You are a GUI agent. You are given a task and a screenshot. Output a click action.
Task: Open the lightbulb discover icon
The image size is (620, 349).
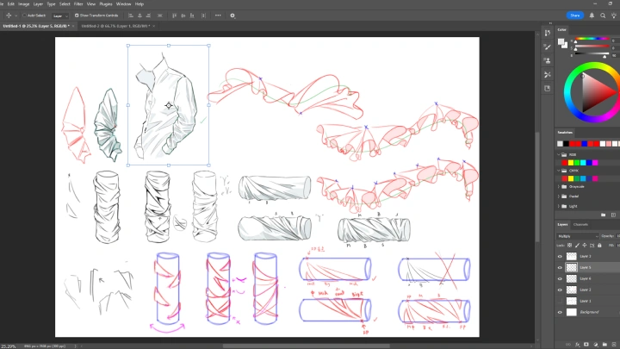[614, 16]
